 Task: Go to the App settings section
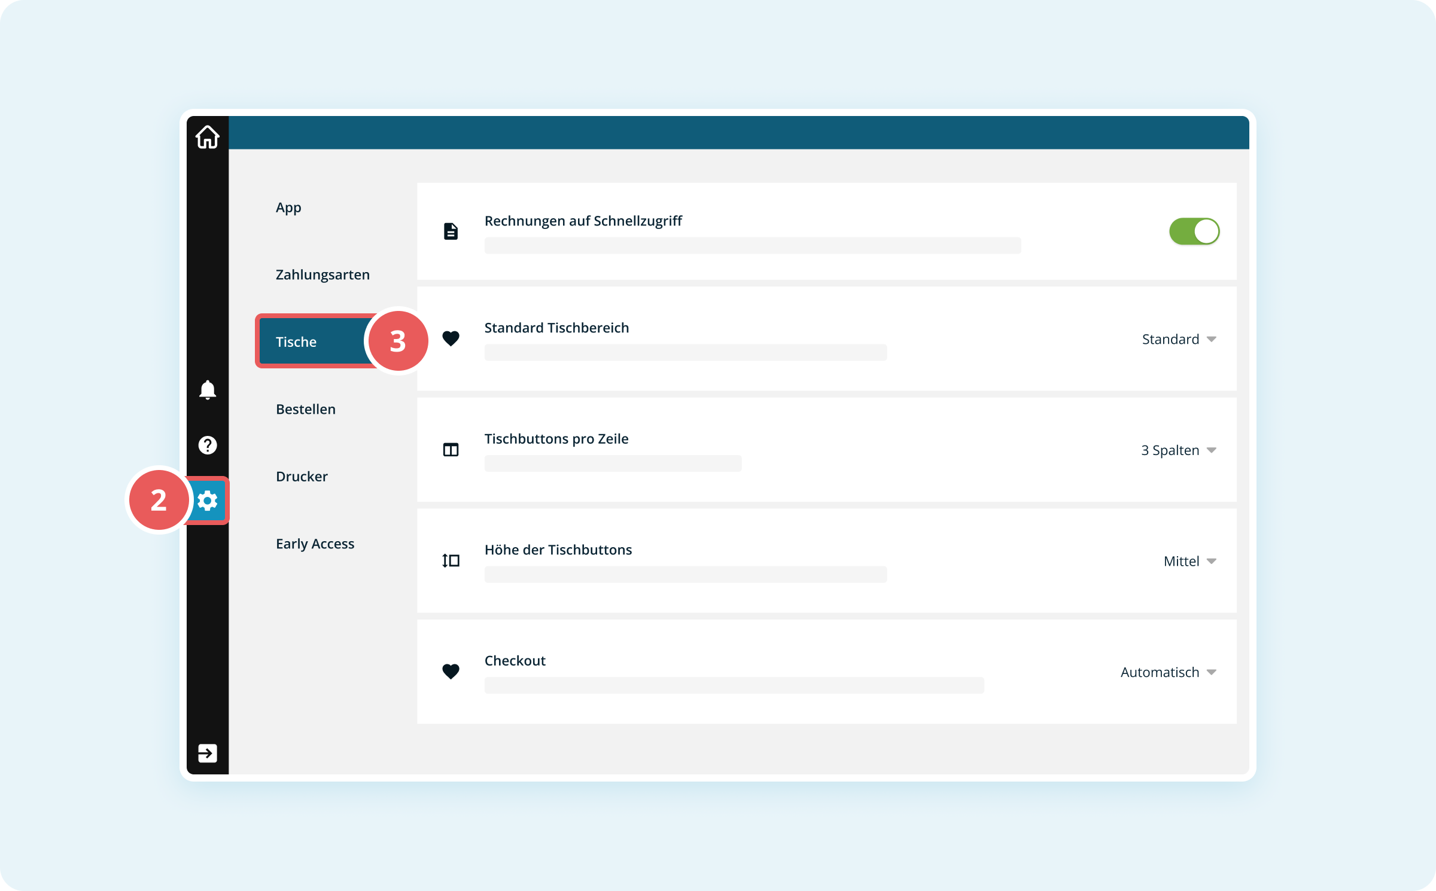288,208
